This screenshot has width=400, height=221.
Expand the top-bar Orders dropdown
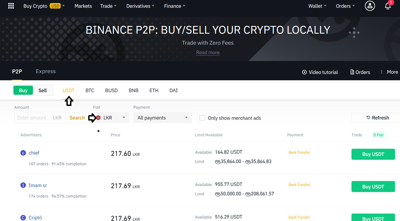[x=345, y=6]
